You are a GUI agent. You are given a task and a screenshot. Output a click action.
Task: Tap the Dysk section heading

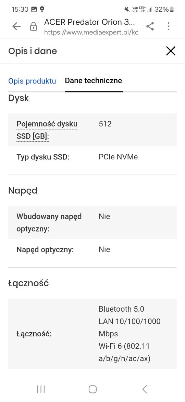18,98
